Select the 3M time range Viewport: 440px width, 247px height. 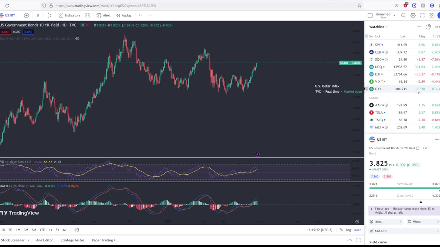(x=26, y=230)
